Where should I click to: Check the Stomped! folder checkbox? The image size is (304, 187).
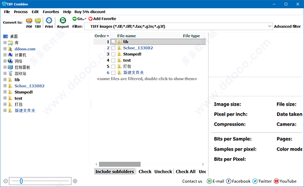[x=113, y=54]
